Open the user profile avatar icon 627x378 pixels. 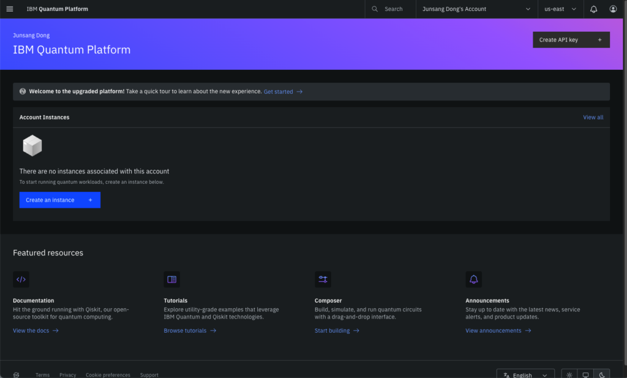612,9
